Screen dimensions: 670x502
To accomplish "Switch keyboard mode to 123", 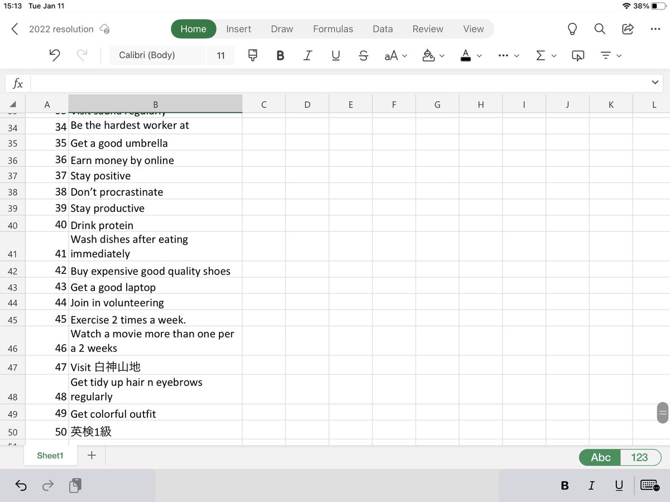I will pos(640,457).
